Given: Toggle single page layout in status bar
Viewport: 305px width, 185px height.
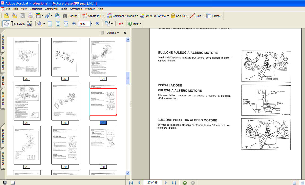Looking at the screenshot, I should click(x=294, y=182).
